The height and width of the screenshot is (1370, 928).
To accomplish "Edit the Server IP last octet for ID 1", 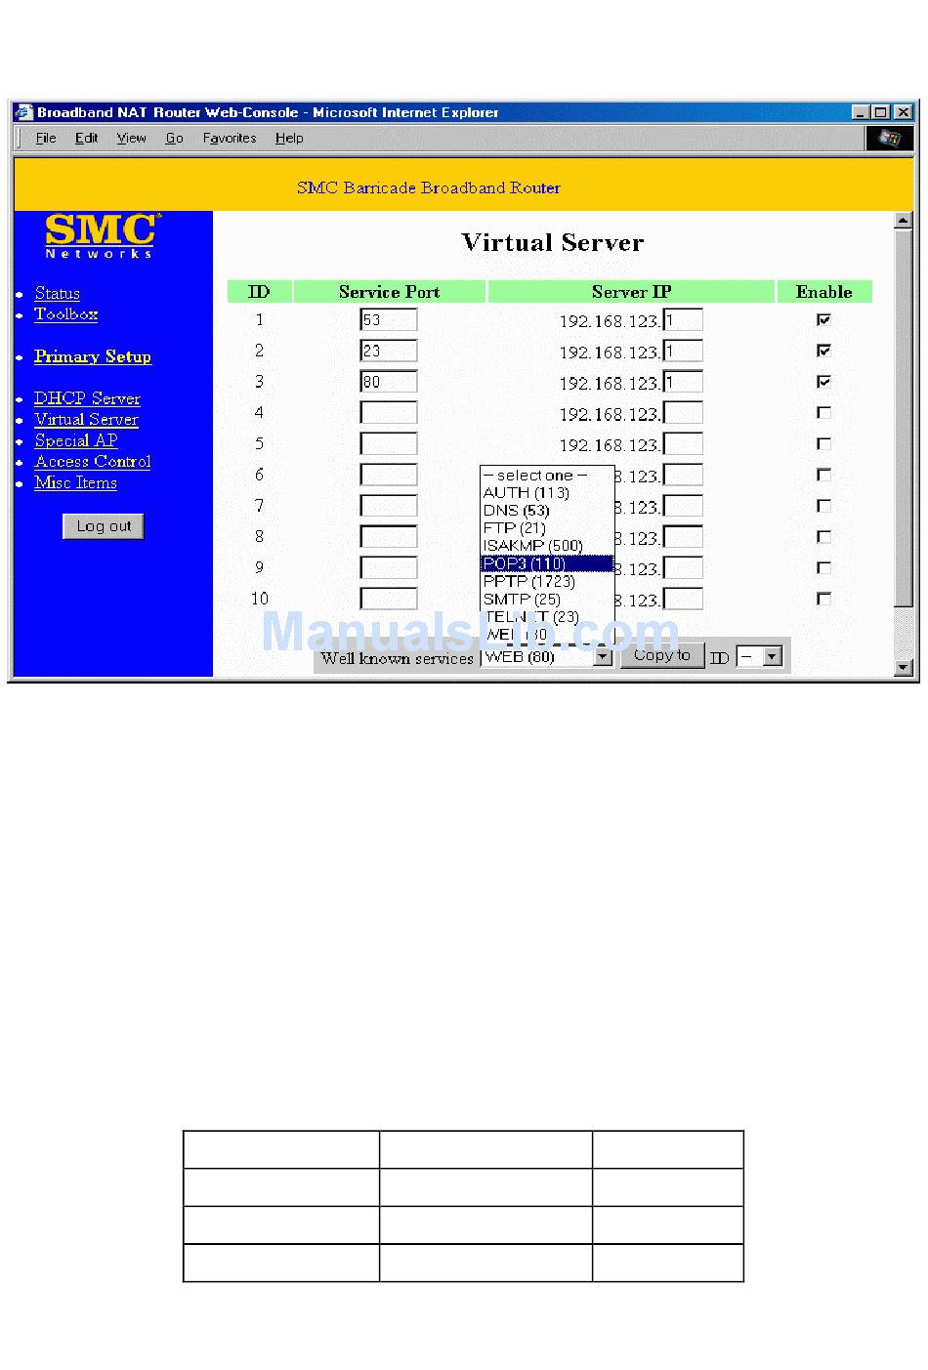I will tap(683, 320).
